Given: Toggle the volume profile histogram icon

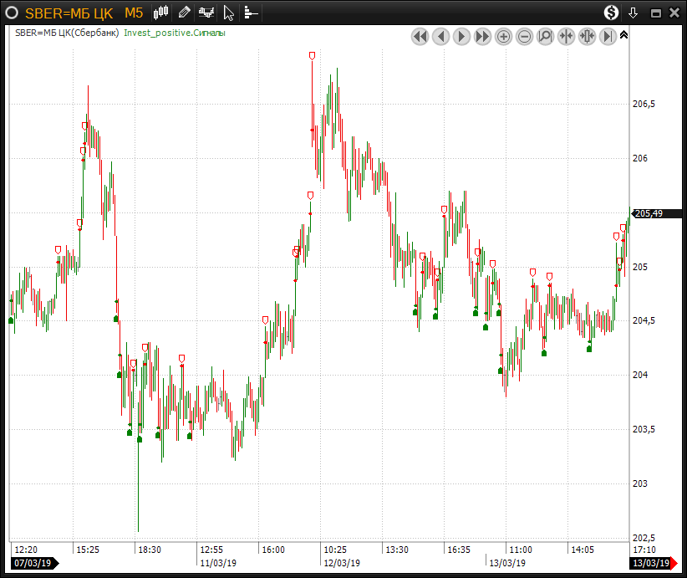Looking at the screenshot, I should click(251, 13).
